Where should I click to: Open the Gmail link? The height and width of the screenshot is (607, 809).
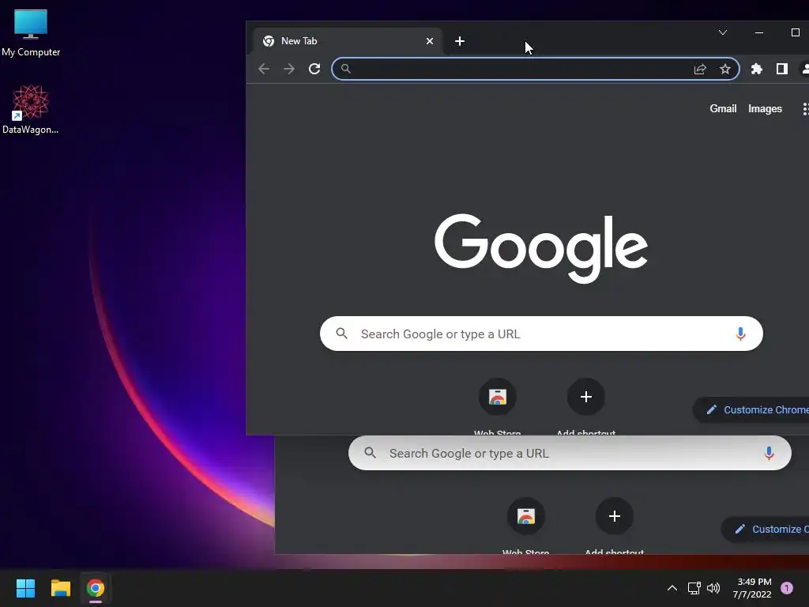pos(723,108)
